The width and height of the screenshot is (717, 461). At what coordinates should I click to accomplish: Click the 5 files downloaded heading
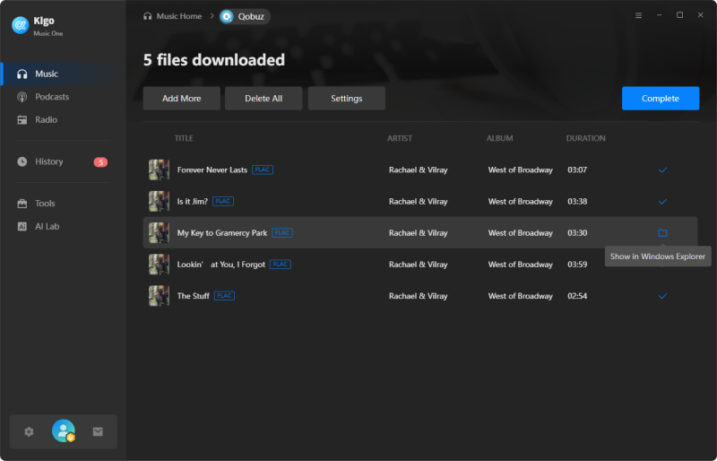coord(214,60)
